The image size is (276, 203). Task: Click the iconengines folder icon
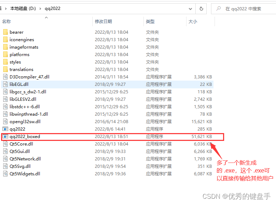click(5, 40)
